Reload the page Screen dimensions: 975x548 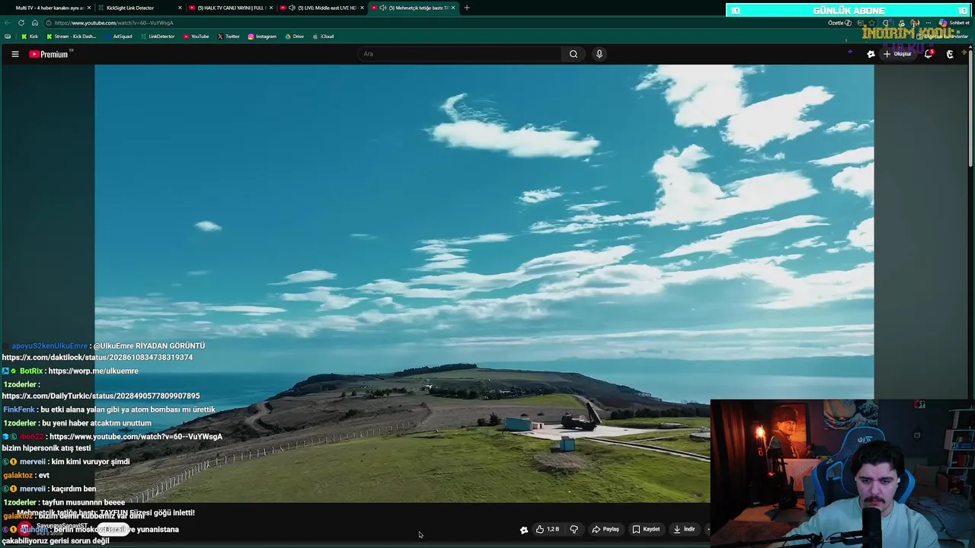[21, 23]
